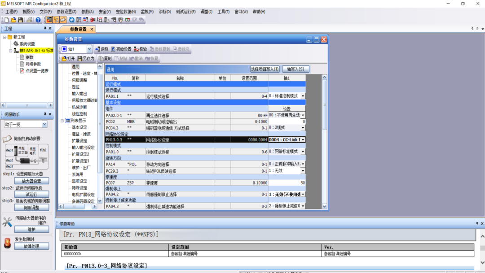Screen dimensions: 485x273
Task: Click the 试运行 assistant button
Action: (x=31, y=195)
